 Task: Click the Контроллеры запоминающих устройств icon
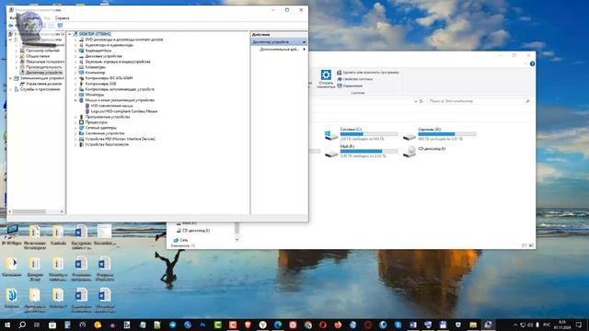click(81, 89)
